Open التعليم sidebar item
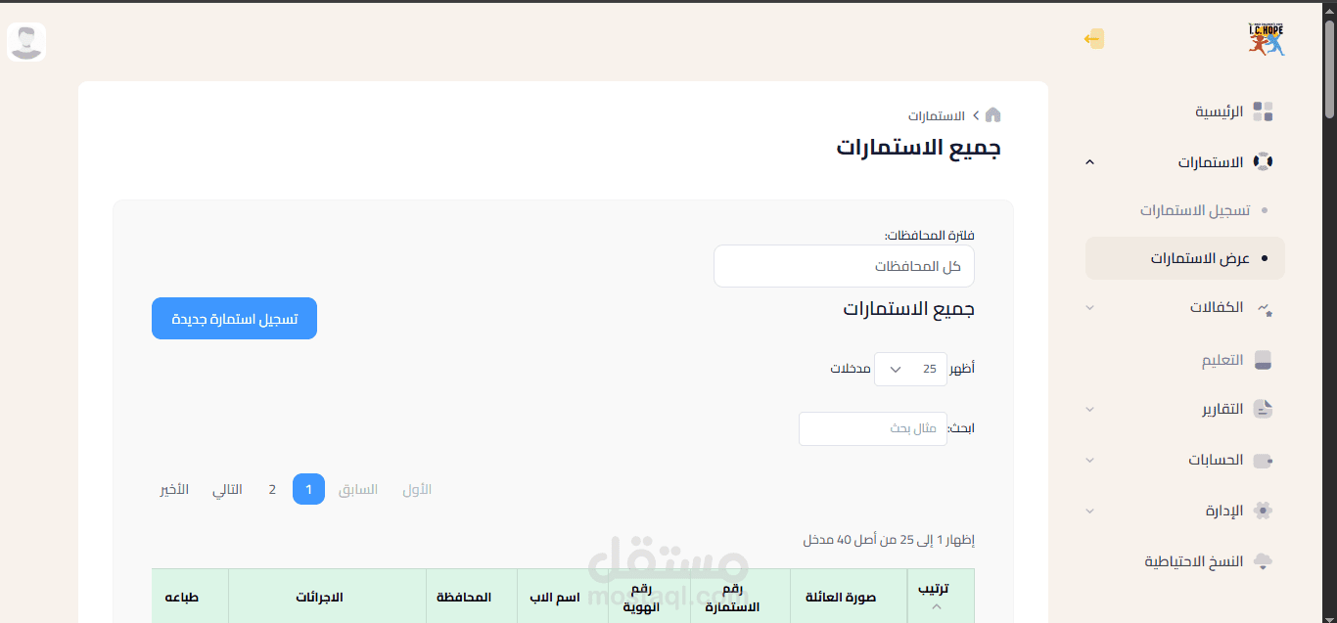Screen dimensions: 1337x623 [x=1222, y=360]
